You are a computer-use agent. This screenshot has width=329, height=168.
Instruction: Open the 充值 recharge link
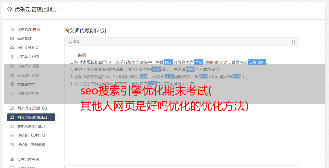36,29
